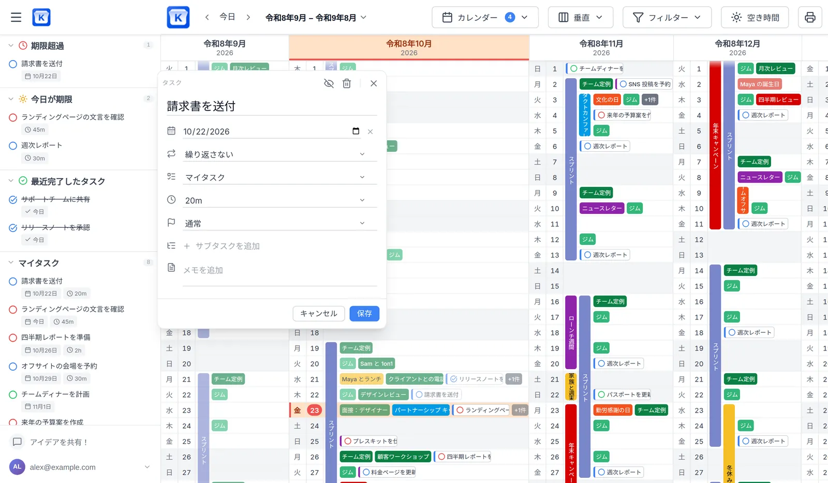Check off チームディナーを計画 task
Image resolution: width=828 pixels, height=483 pixels.
point(13,395)
